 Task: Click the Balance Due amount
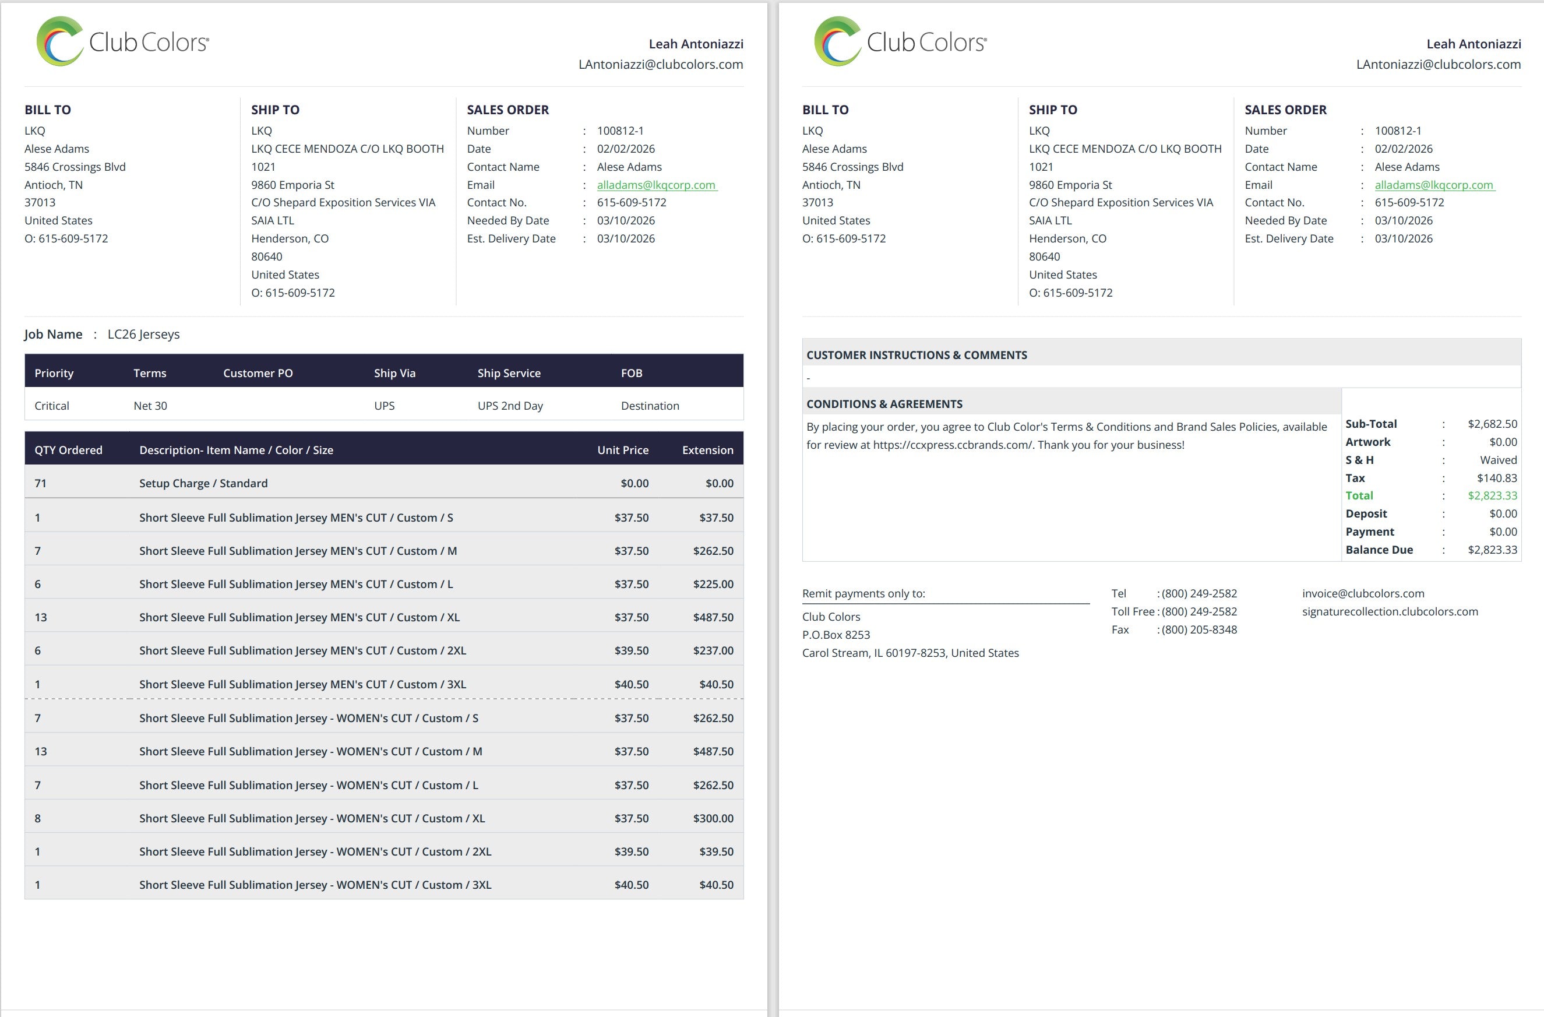1492,550
